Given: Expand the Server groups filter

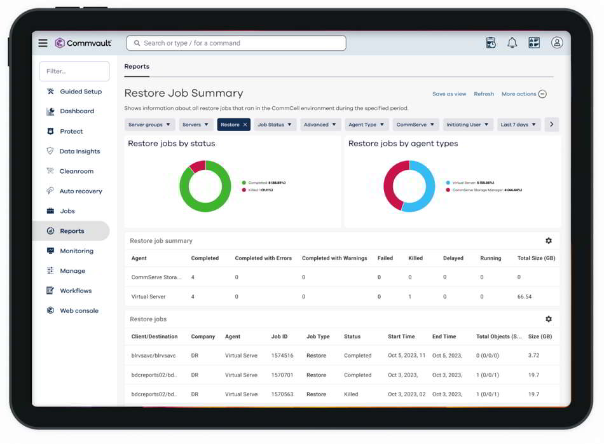Looking at the screenshot, I should pos(149,125).
